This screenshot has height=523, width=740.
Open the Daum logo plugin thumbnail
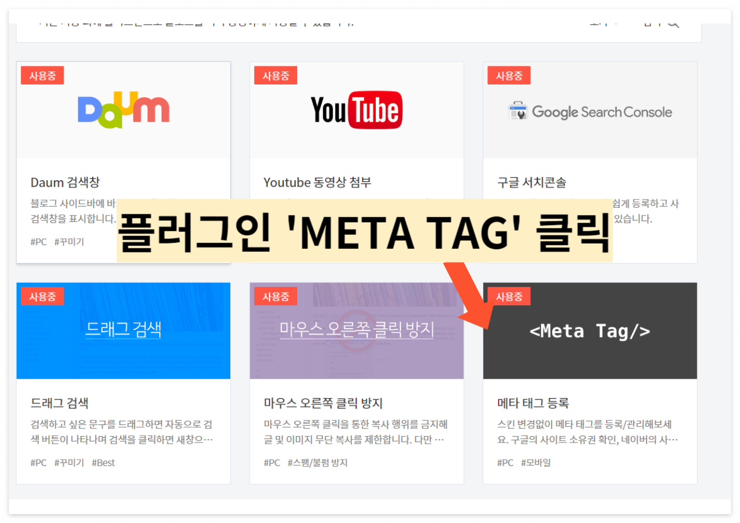coord(123,110)
